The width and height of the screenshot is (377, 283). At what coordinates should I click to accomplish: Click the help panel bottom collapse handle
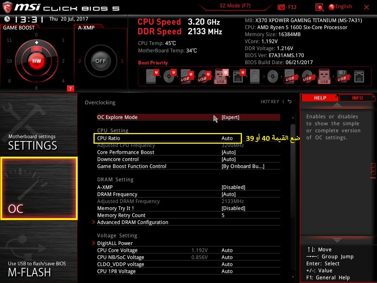pos(337,240)
